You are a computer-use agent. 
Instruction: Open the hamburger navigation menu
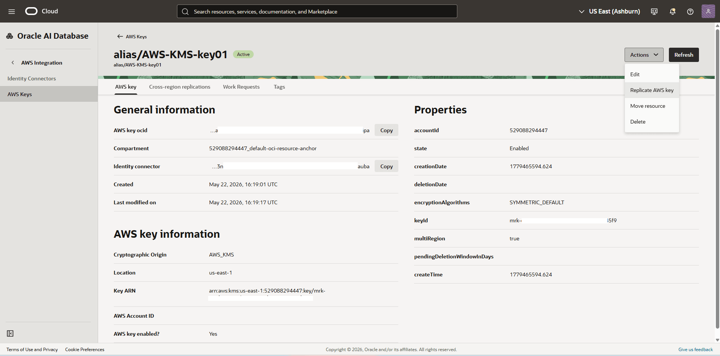(12, 11)
